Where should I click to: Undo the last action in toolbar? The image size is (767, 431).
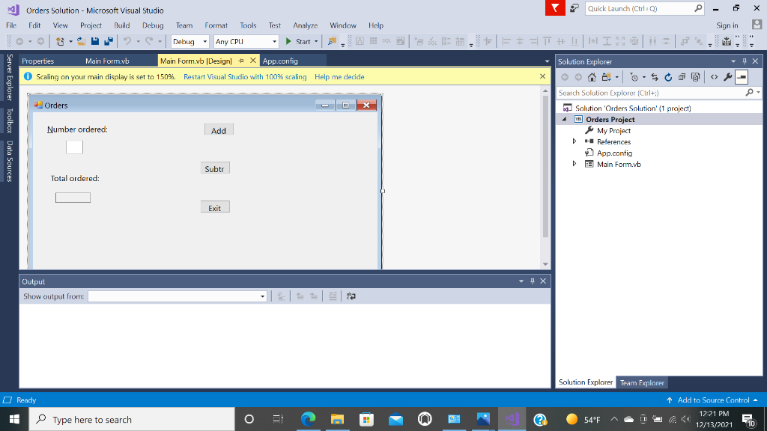(x=127, y=42)
